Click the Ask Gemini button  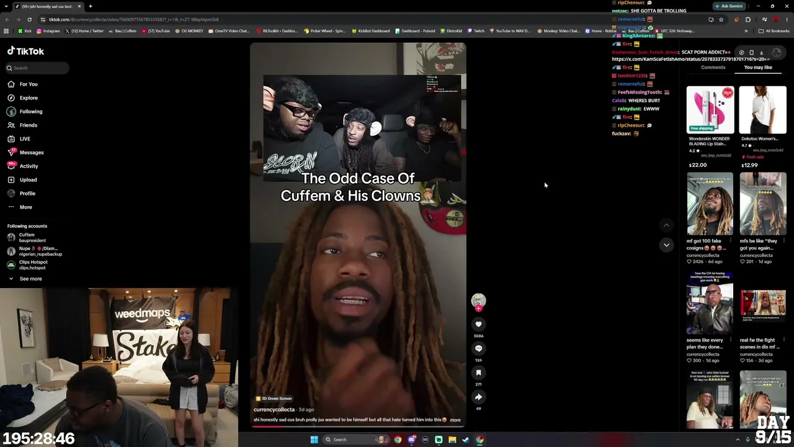[x=729, y=6]
